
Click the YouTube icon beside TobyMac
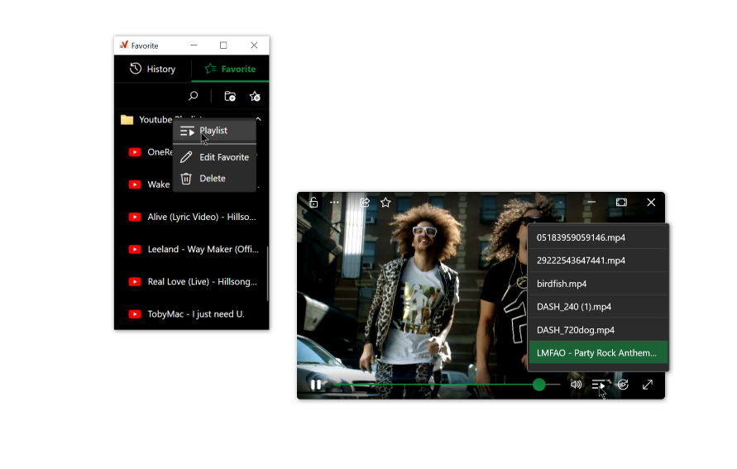[x=135, y=314]
